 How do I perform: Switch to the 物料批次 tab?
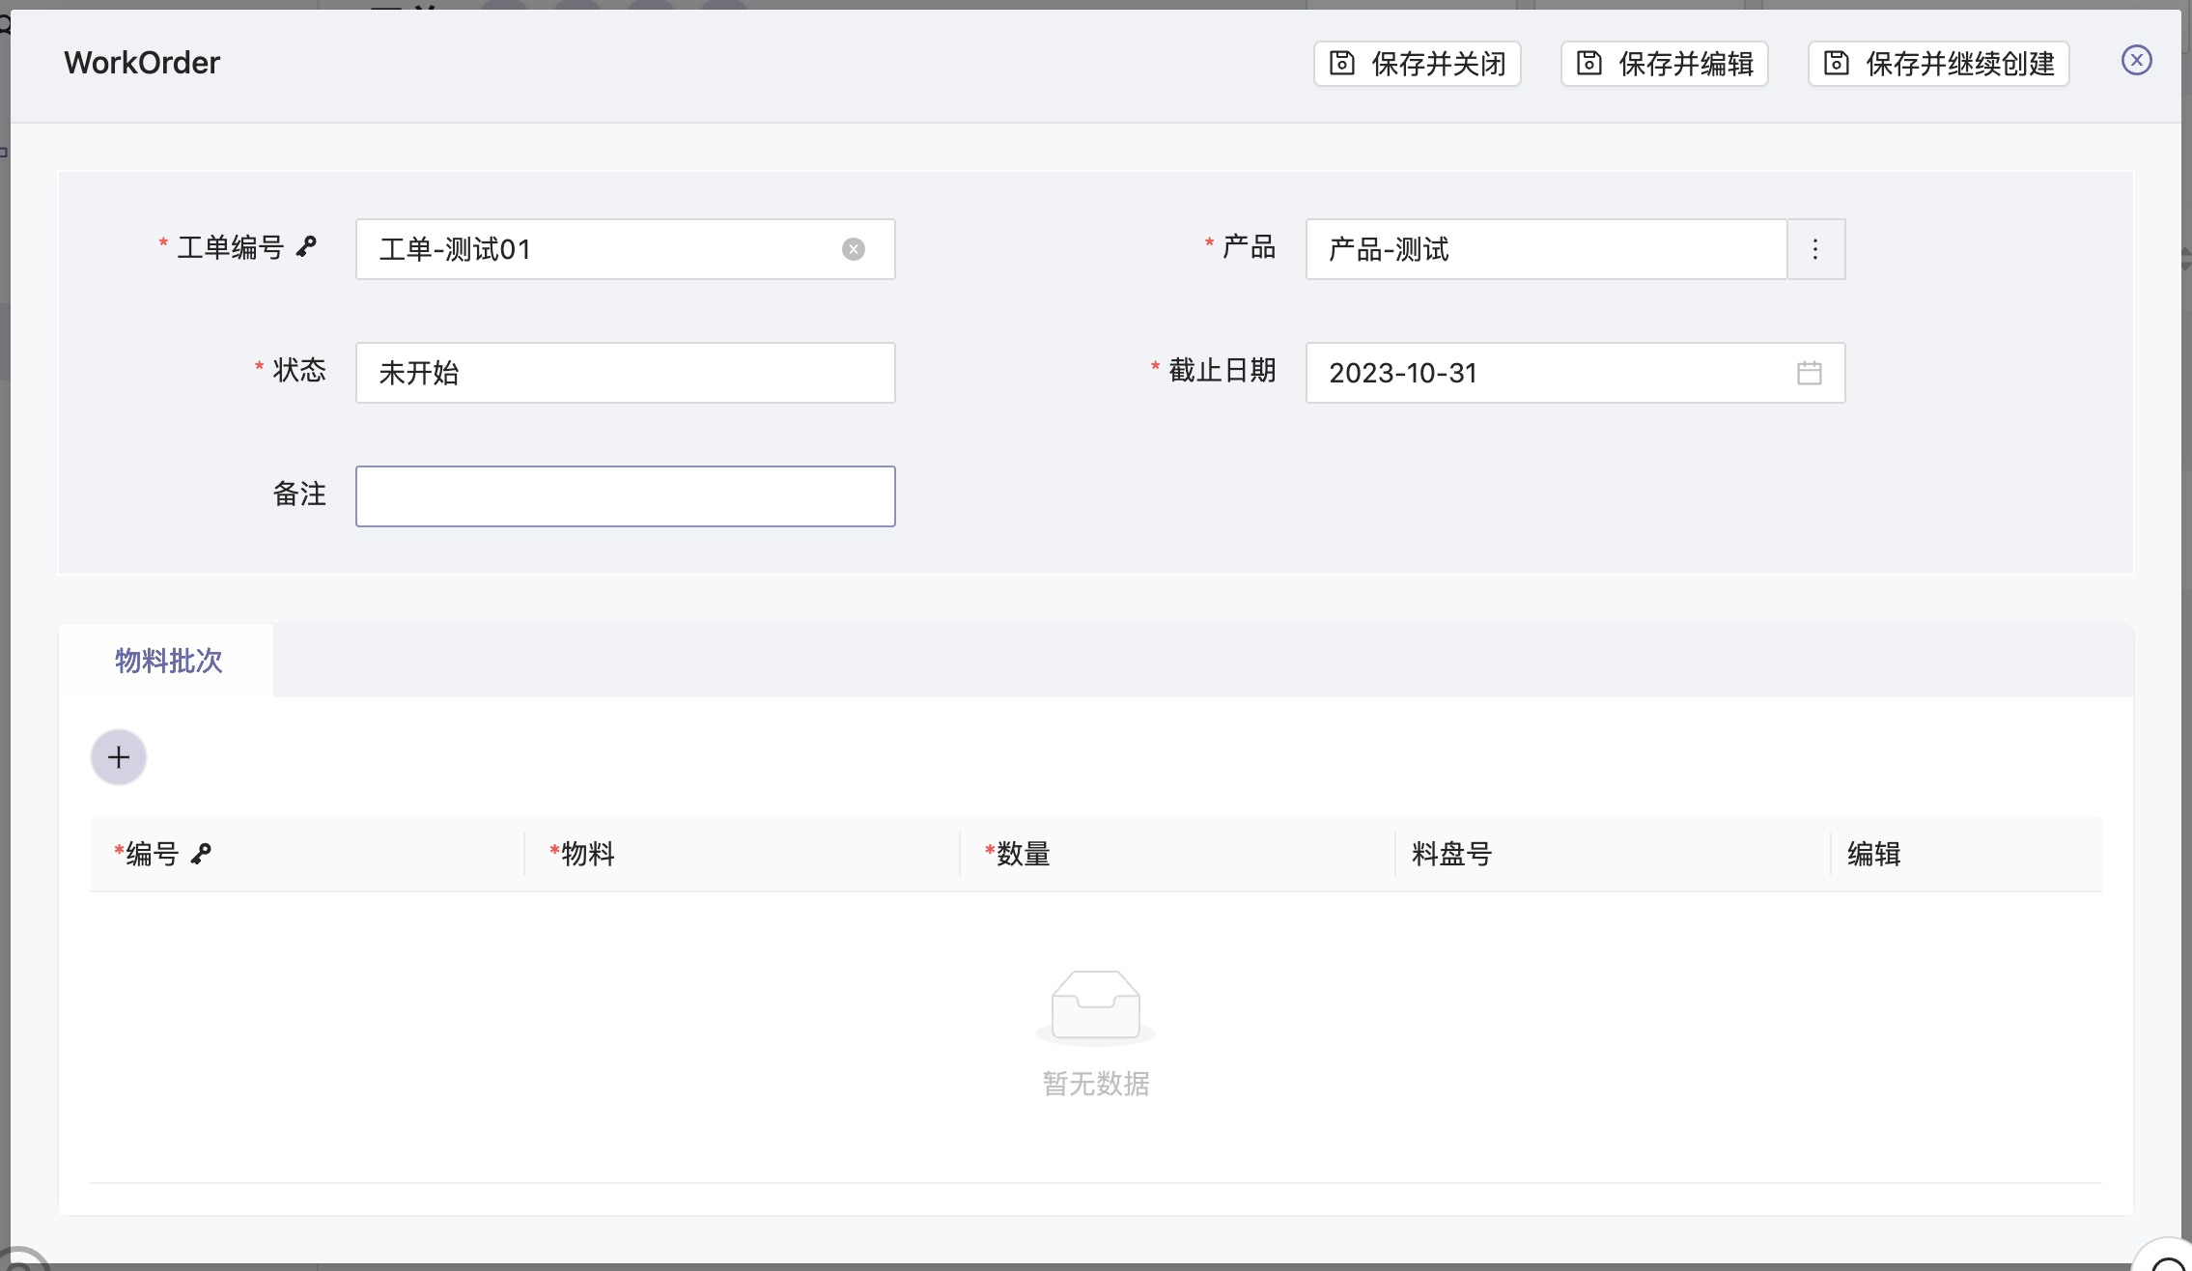pos(168,661)
